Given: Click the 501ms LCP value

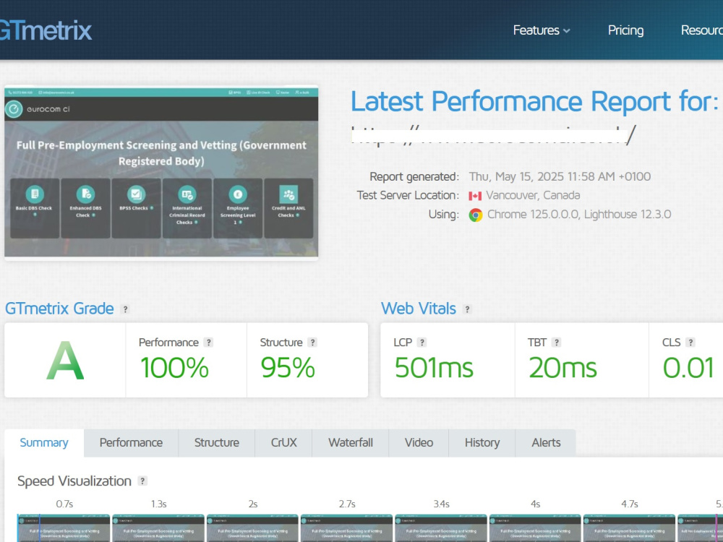Looking at the screenshot, I should point(434,369).
